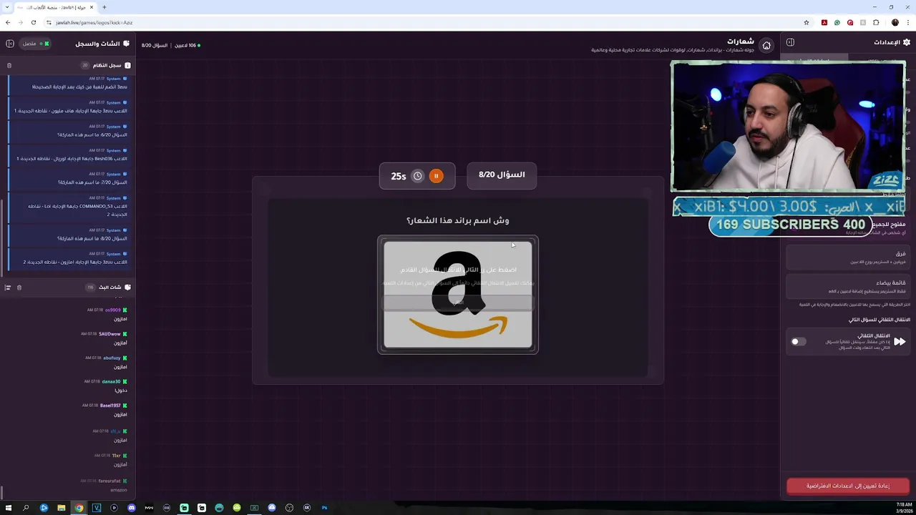
Task: Click the 106 players count indicator
Action: (x=187, y=45)
